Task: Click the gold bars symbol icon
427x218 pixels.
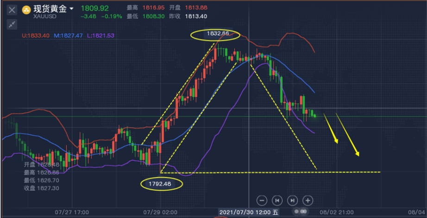Action: [27, 9]
